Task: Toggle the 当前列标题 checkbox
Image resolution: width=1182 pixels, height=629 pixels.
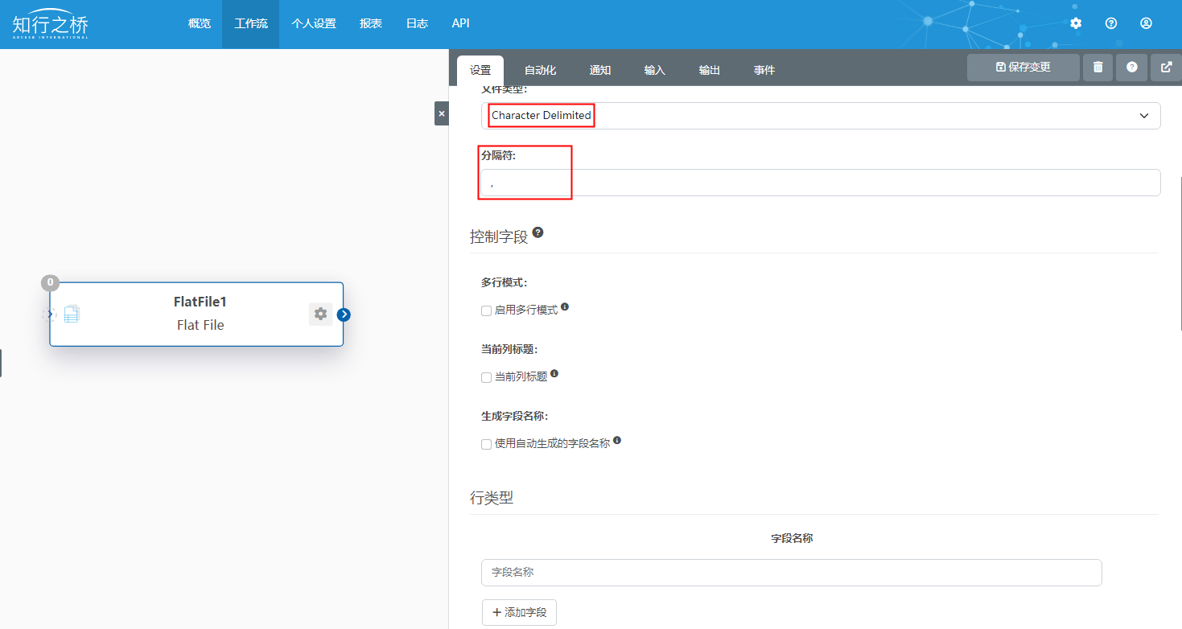Action: (486, 377)
